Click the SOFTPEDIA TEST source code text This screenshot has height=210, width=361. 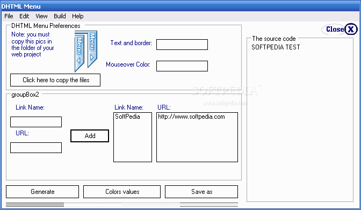click(x=276, y=47)
